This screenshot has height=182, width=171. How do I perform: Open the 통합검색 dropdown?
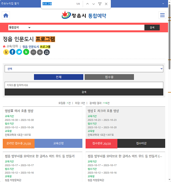pos(20,27)
